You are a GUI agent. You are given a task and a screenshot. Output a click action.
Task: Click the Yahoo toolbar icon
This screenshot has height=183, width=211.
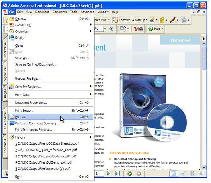pyautogui.click(x=138, y=29)
